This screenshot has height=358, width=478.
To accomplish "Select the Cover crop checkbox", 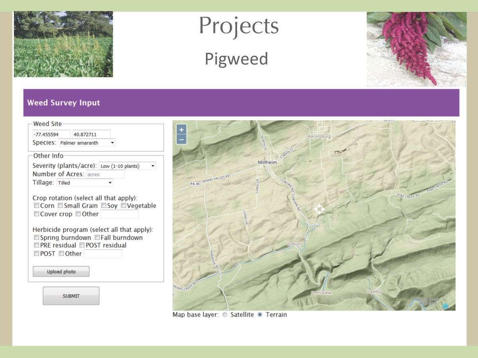I will pyautogui.click(x=36, y=214).
